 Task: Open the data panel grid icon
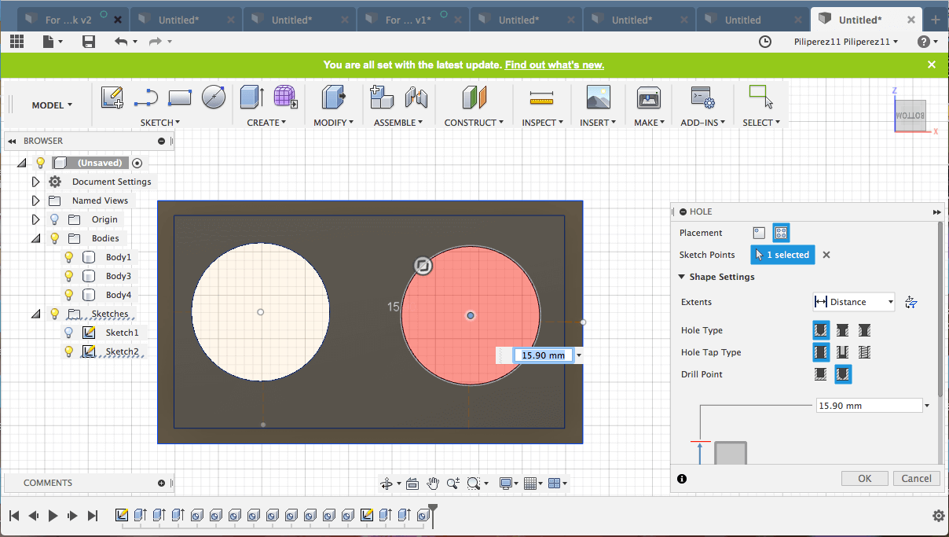[16, 42]
